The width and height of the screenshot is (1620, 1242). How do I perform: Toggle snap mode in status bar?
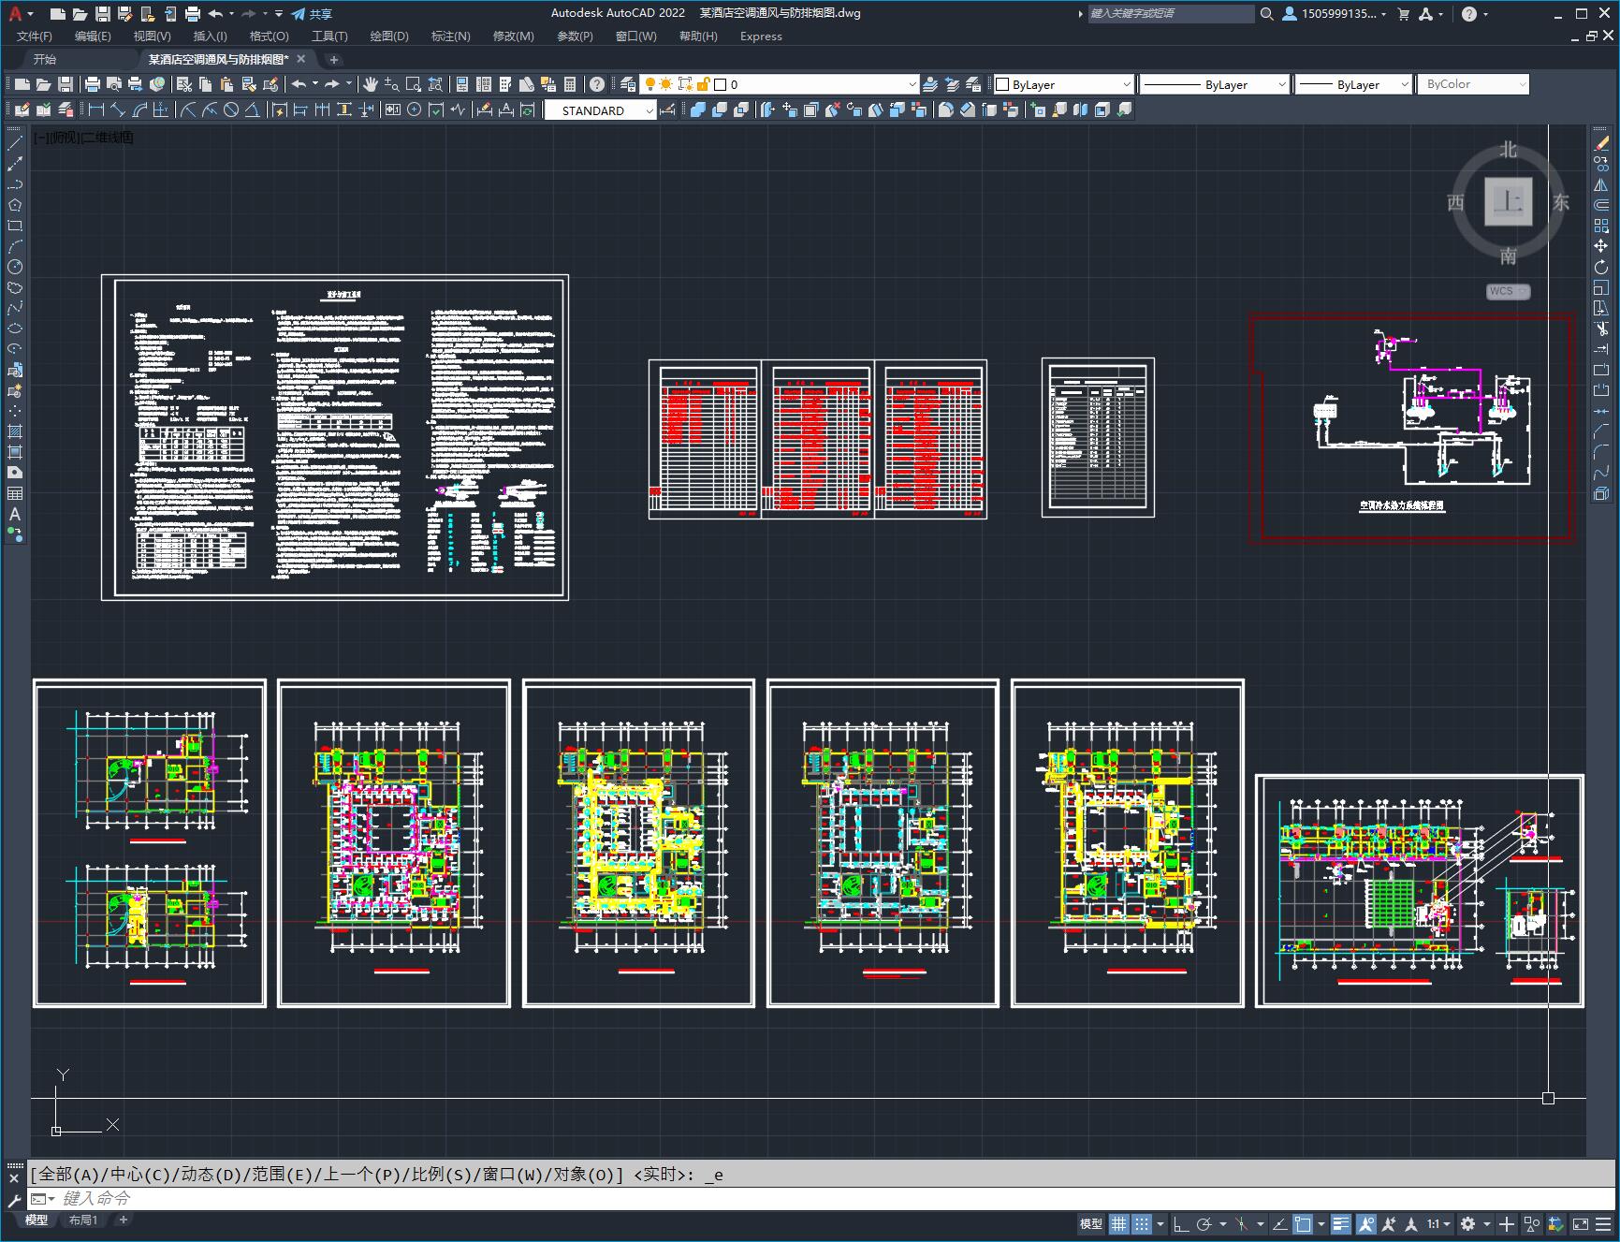point(1142,1223)
